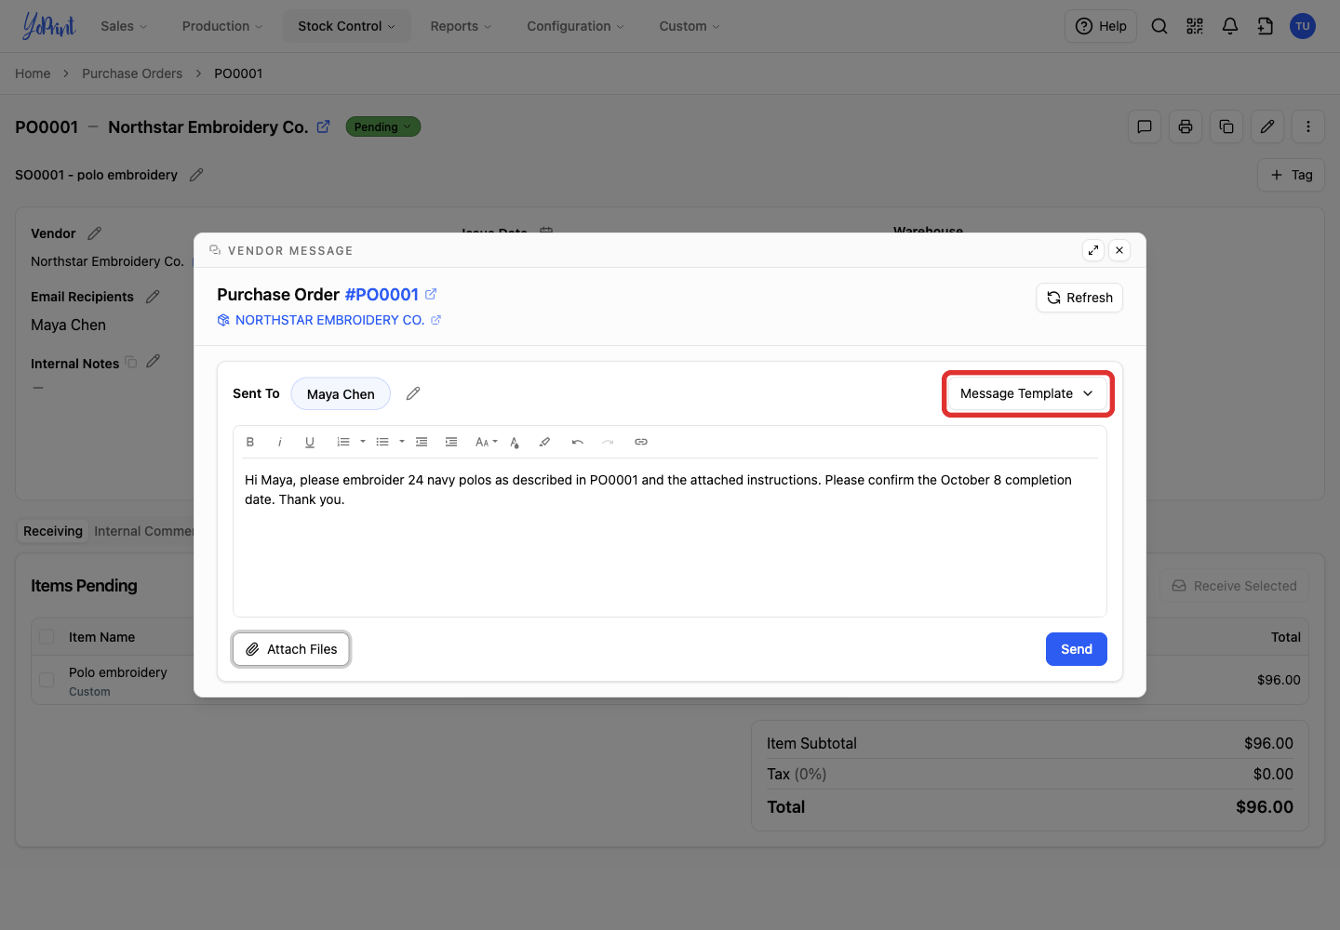Screen dimensions: 1340x930
Task: Insert a numbered list in the message
Action: (x=343, y=442)
